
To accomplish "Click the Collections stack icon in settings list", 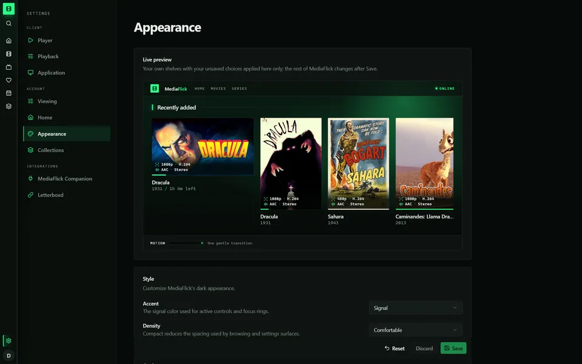I will pyautogui.click(x=30, y=150).
